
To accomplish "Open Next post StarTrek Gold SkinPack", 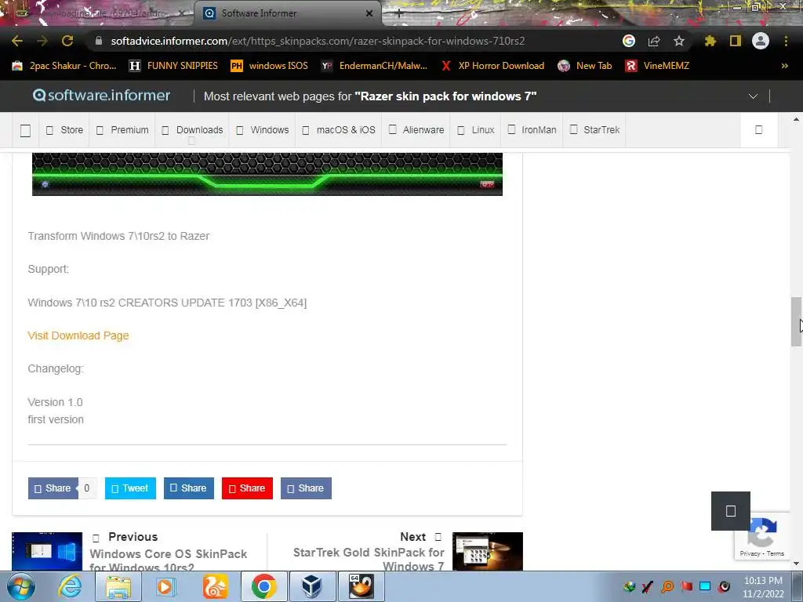I will (369, 559).
